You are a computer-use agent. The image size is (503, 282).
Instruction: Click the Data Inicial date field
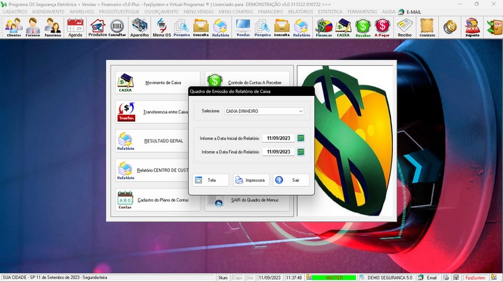pos(278,138)
